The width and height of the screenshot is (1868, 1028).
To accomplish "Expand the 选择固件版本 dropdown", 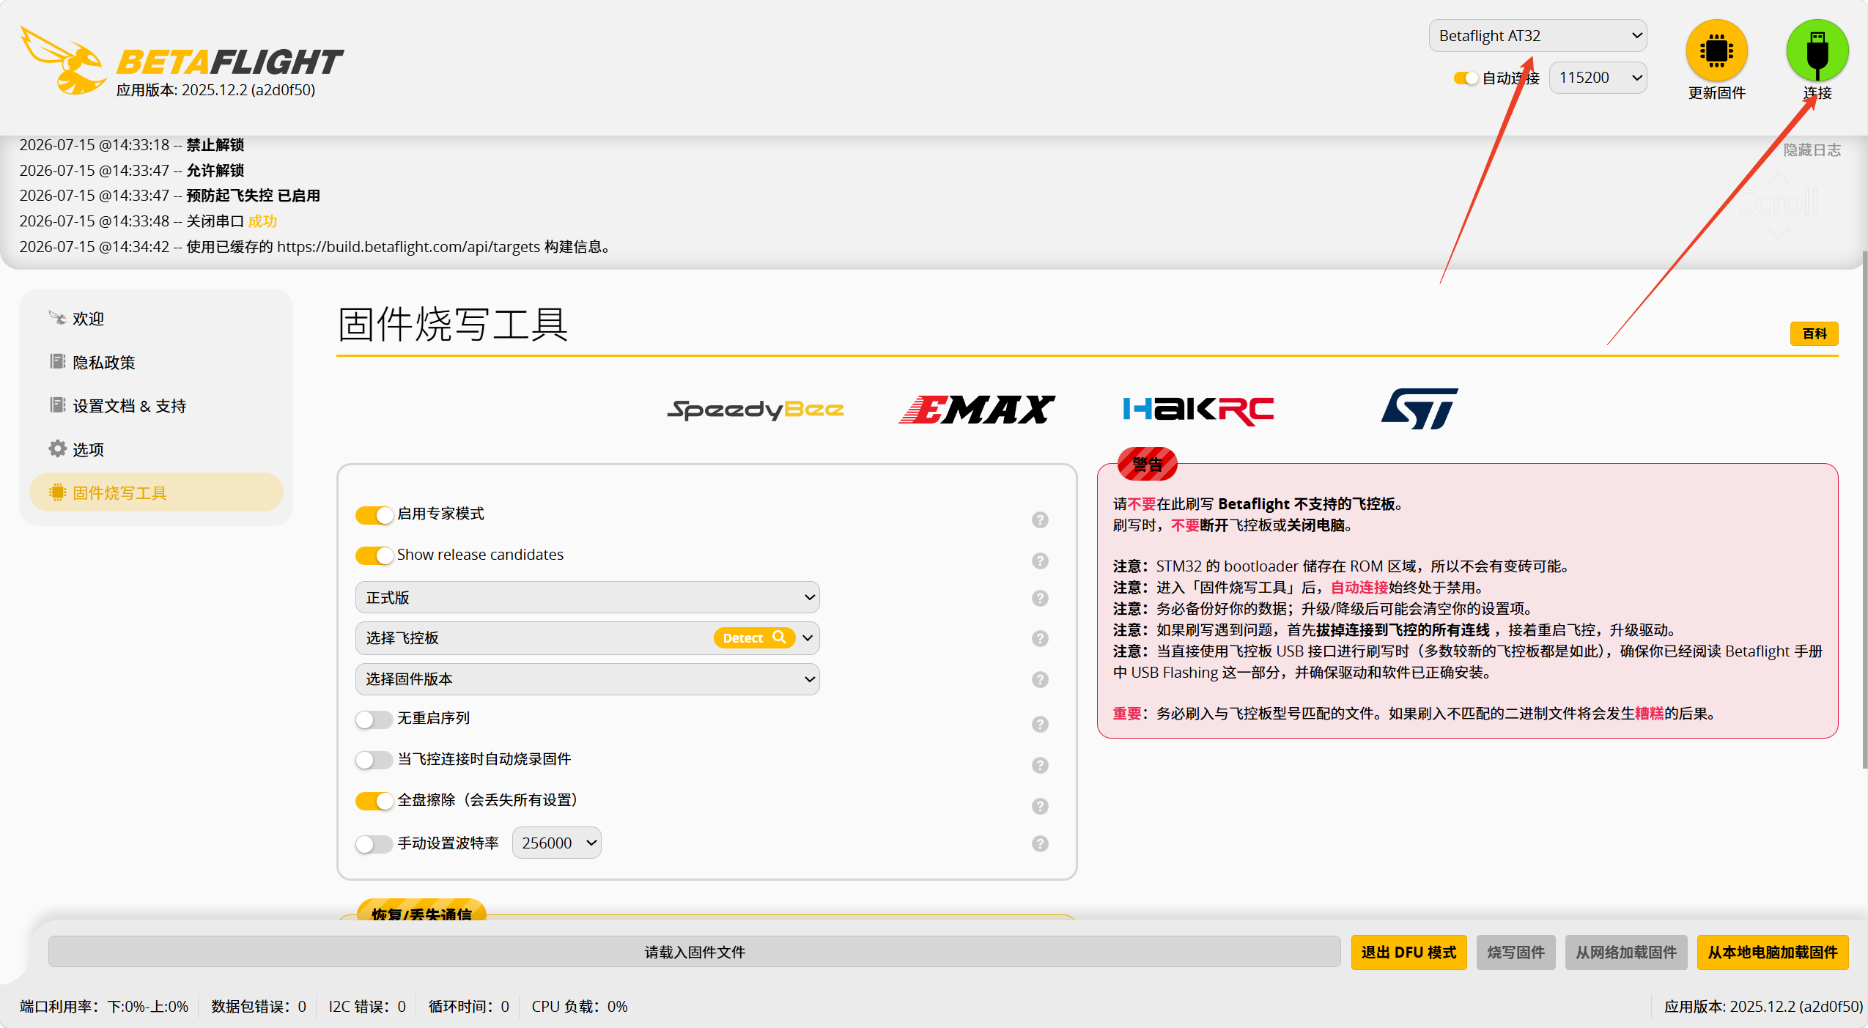I will [587, 678].
